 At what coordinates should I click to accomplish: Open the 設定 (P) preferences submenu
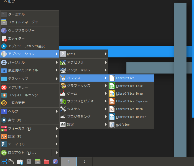[30, 136]
